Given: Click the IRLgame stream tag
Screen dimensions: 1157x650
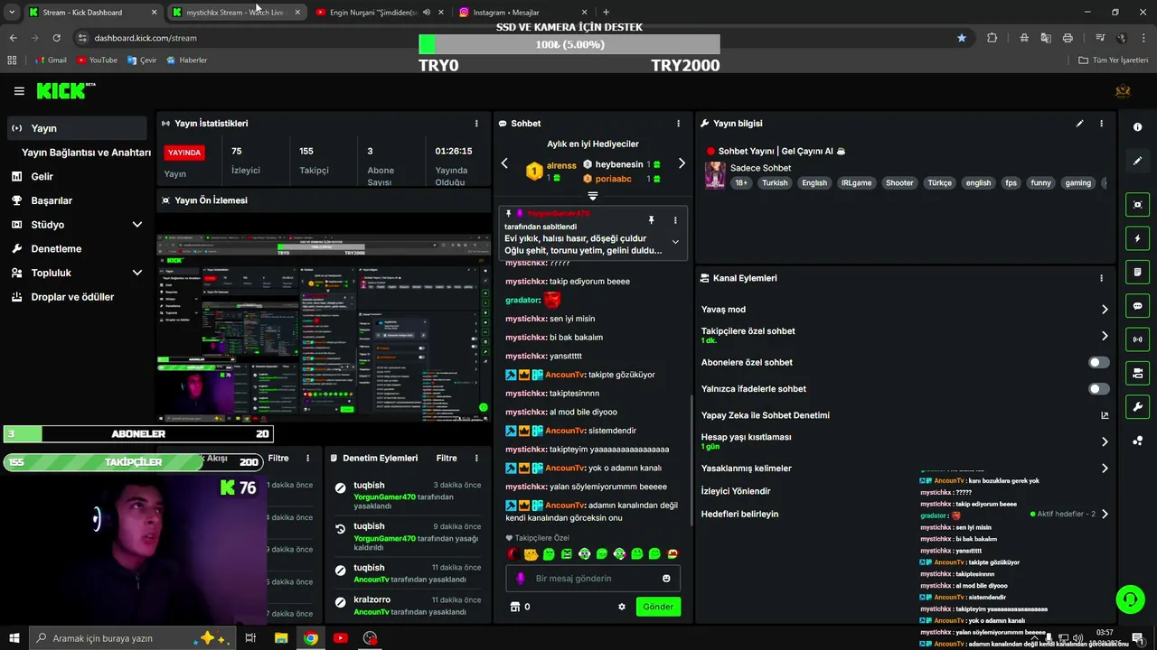Looking at the screenshot, I should 856,183.
